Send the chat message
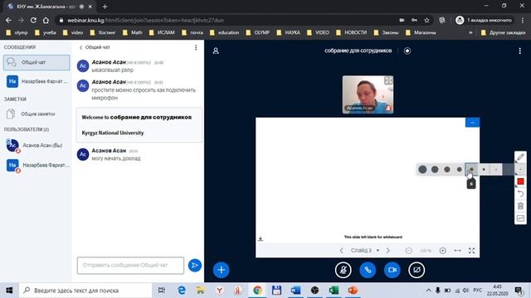This screenshot has width=531, height=298. click(195, 266)
